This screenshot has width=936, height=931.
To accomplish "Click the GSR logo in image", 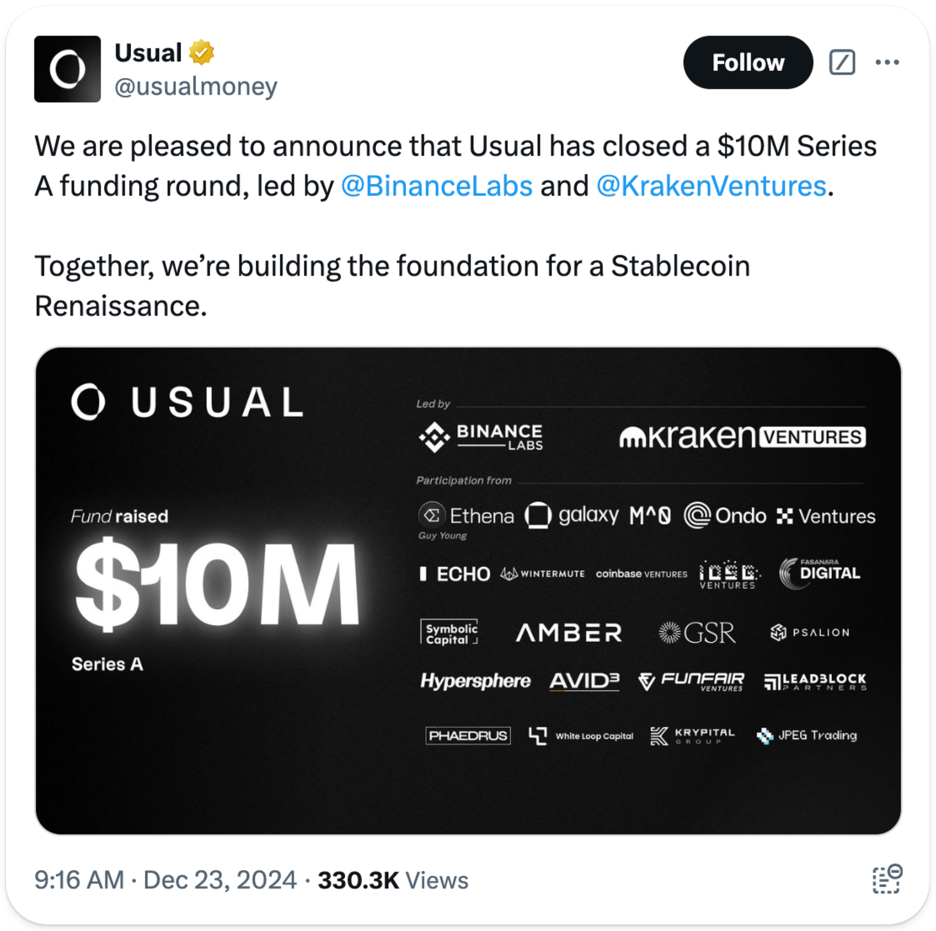I will pos(697,633).
